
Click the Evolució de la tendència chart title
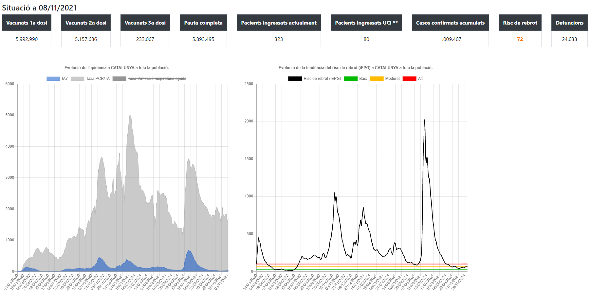point(356,68)
